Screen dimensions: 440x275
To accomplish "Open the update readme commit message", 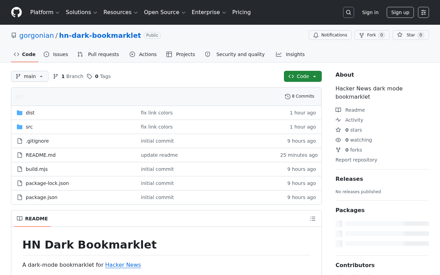I will coord(159,155).
